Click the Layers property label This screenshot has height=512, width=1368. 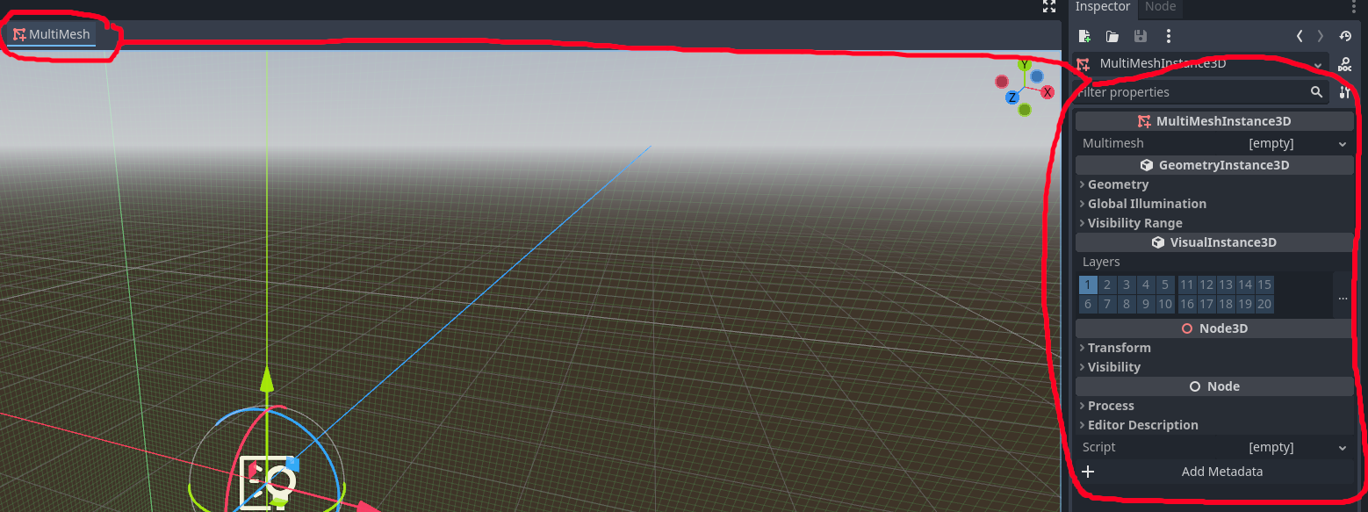pyautogui.click(x=1101, y=262)
